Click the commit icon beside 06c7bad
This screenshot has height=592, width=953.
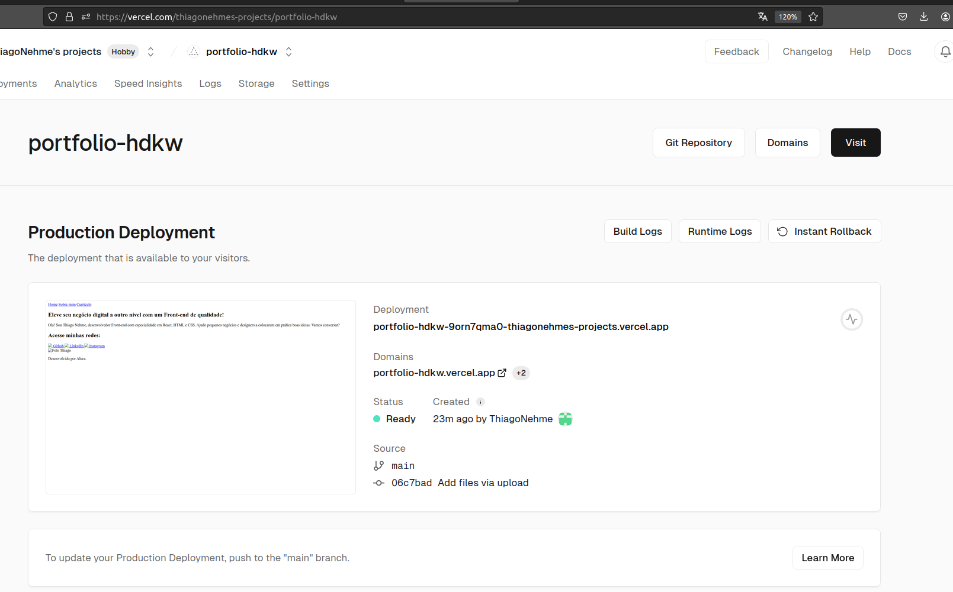[379, 483]
